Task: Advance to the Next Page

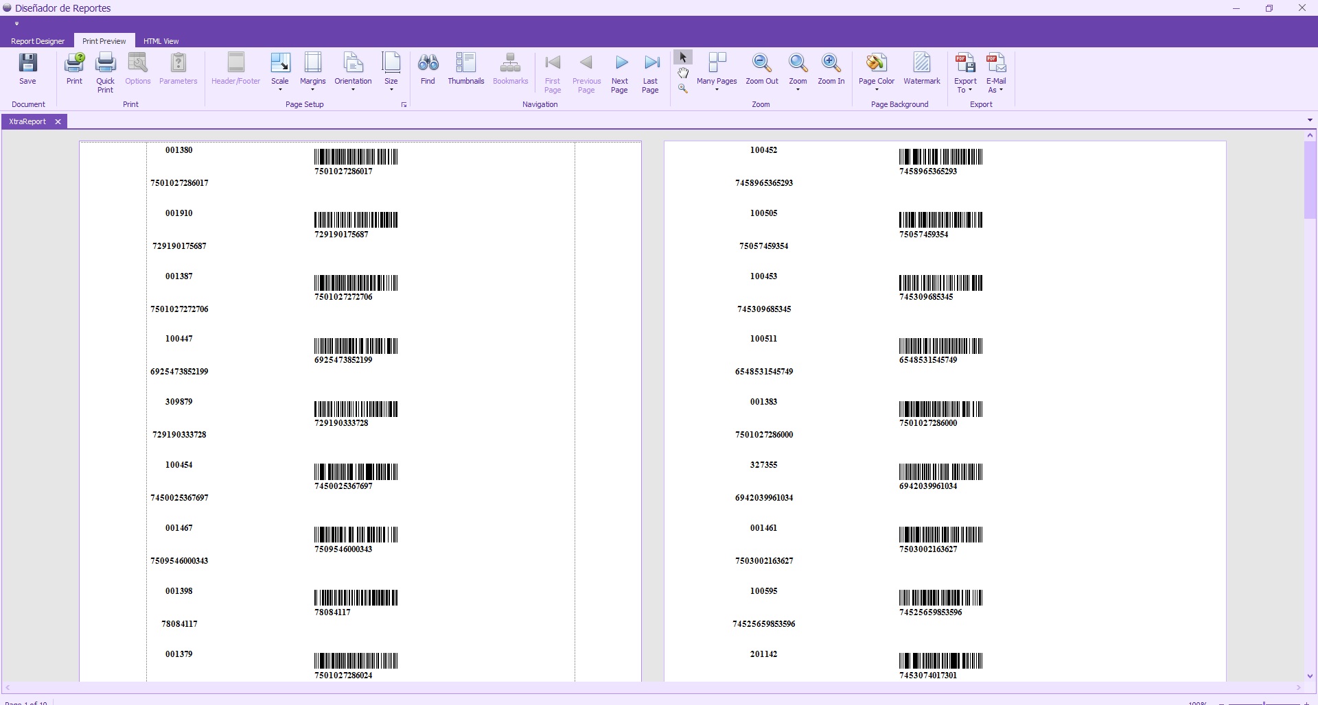Action: [x=620, y=73]
